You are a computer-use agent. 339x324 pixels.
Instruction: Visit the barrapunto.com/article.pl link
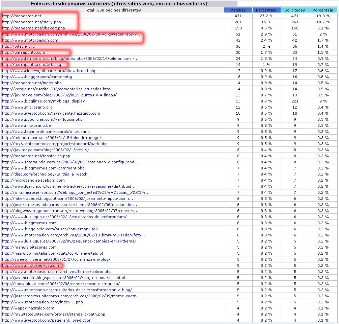tap(33, 64)
